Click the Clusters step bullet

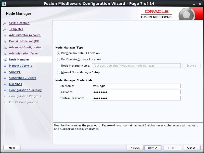click(5, 72)
